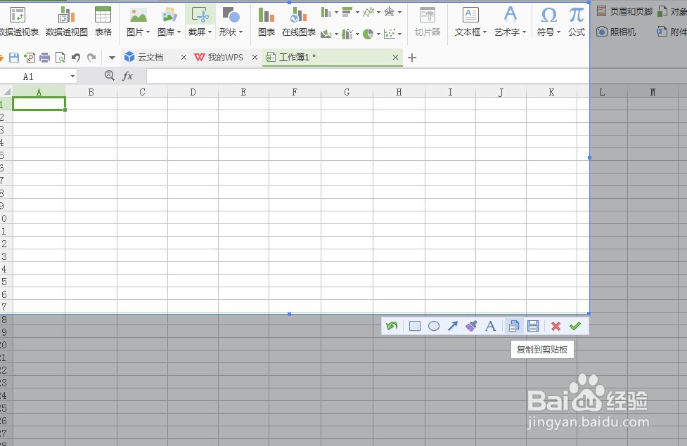Image resolution: width=687 pixels, height=446 pixels.
Task: Open quick access toolbar customize arrow
Action: (113, 58)
